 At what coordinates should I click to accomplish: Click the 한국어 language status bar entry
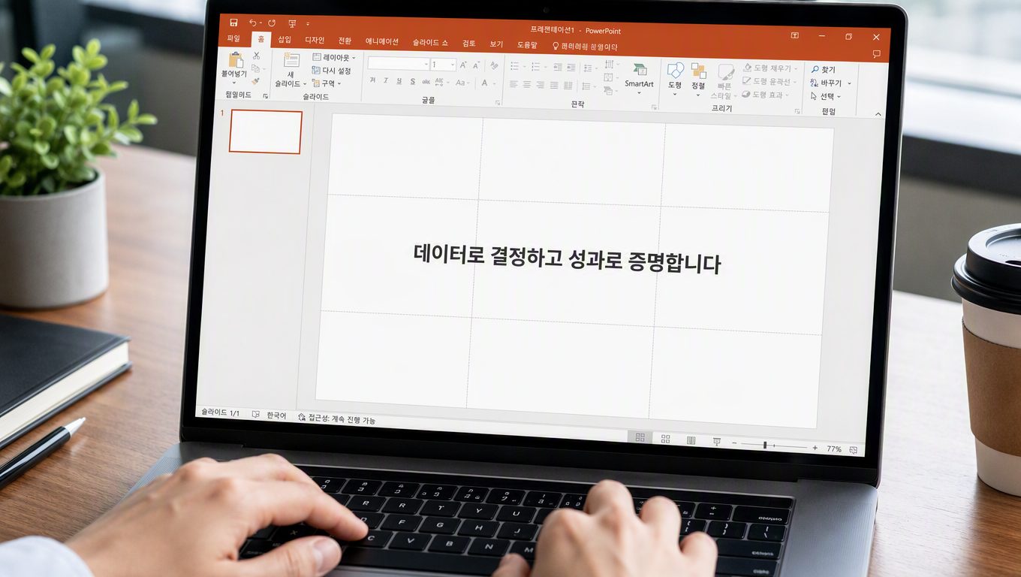click(x=276, y=415)
